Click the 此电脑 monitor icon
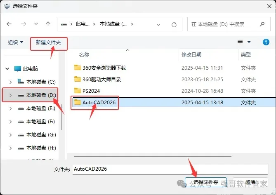 pyautogui.click(x=18, y=69)
